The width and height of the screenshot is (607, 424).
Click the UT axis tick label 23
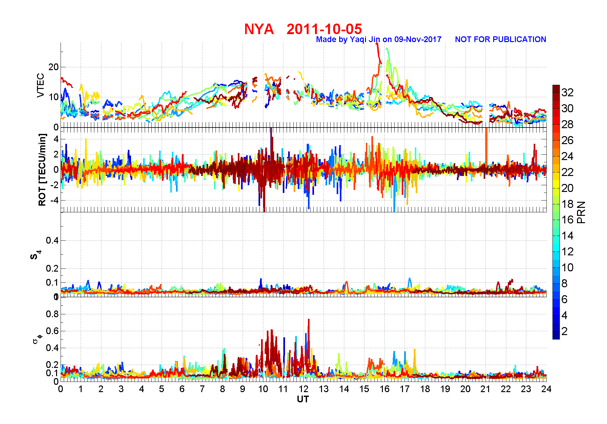pos(526,389)
